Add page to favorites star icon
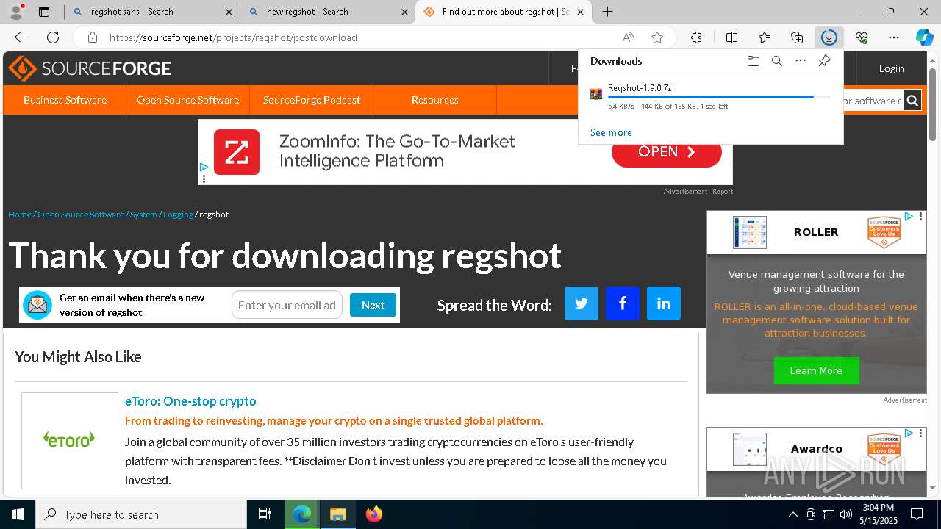 (x=657, y=37)
